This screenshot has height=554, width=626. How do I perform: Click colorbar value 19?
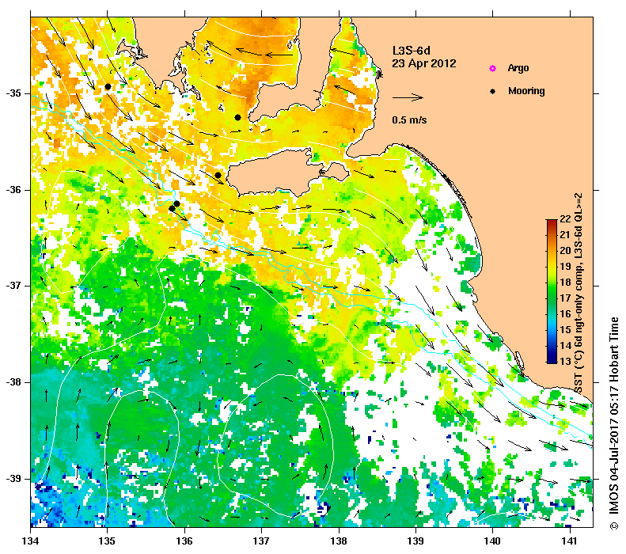tap(565, 266)
